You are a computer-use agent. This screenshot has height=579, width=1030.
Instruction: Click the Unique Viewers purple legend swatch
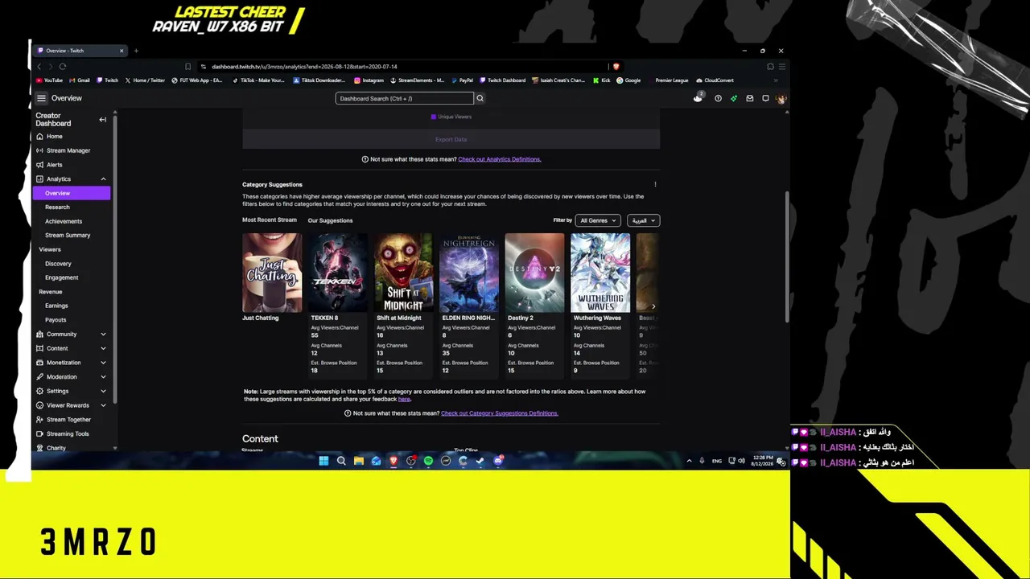tap(434, 117)
